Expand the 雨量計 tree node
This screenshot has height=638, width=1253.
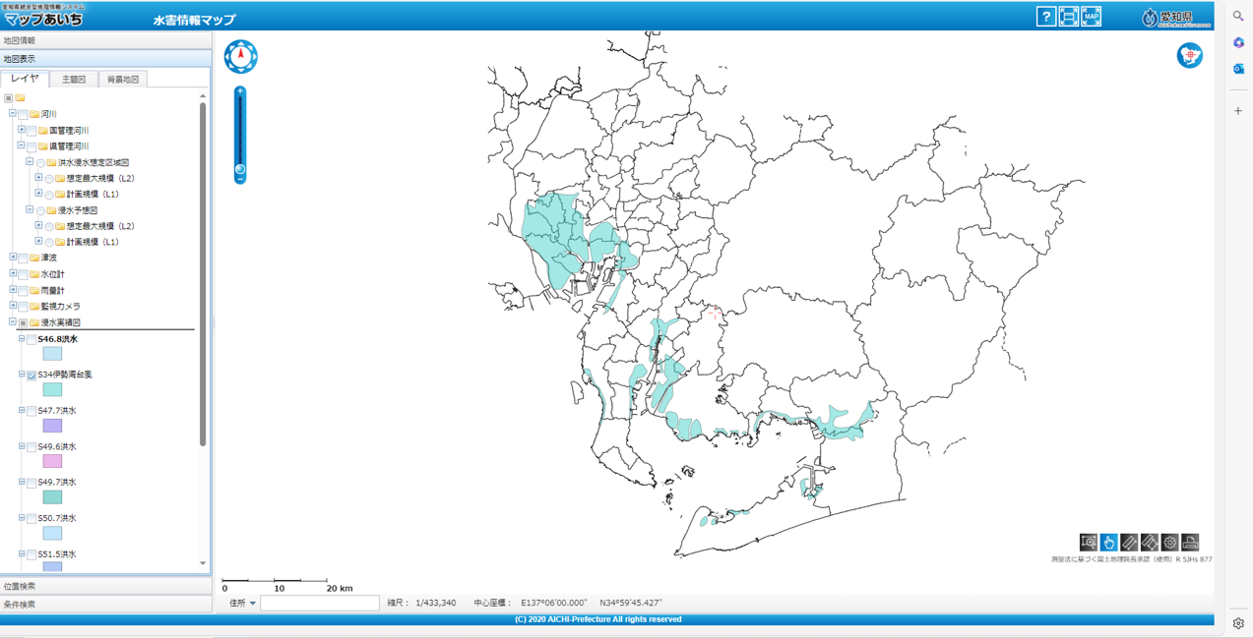tap(13, 290)
